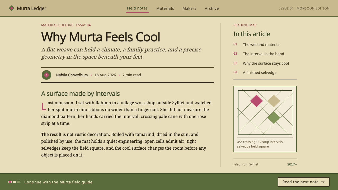
Task: Click ISSUE 04 · MONSOON EDITION text
Action: tap(304, 8)
